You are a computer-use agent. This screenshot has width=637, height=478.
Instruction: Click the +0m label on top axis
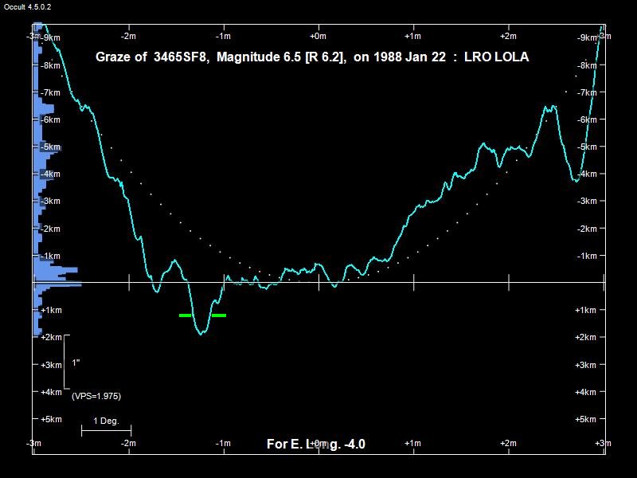click(x=318, y=37)
